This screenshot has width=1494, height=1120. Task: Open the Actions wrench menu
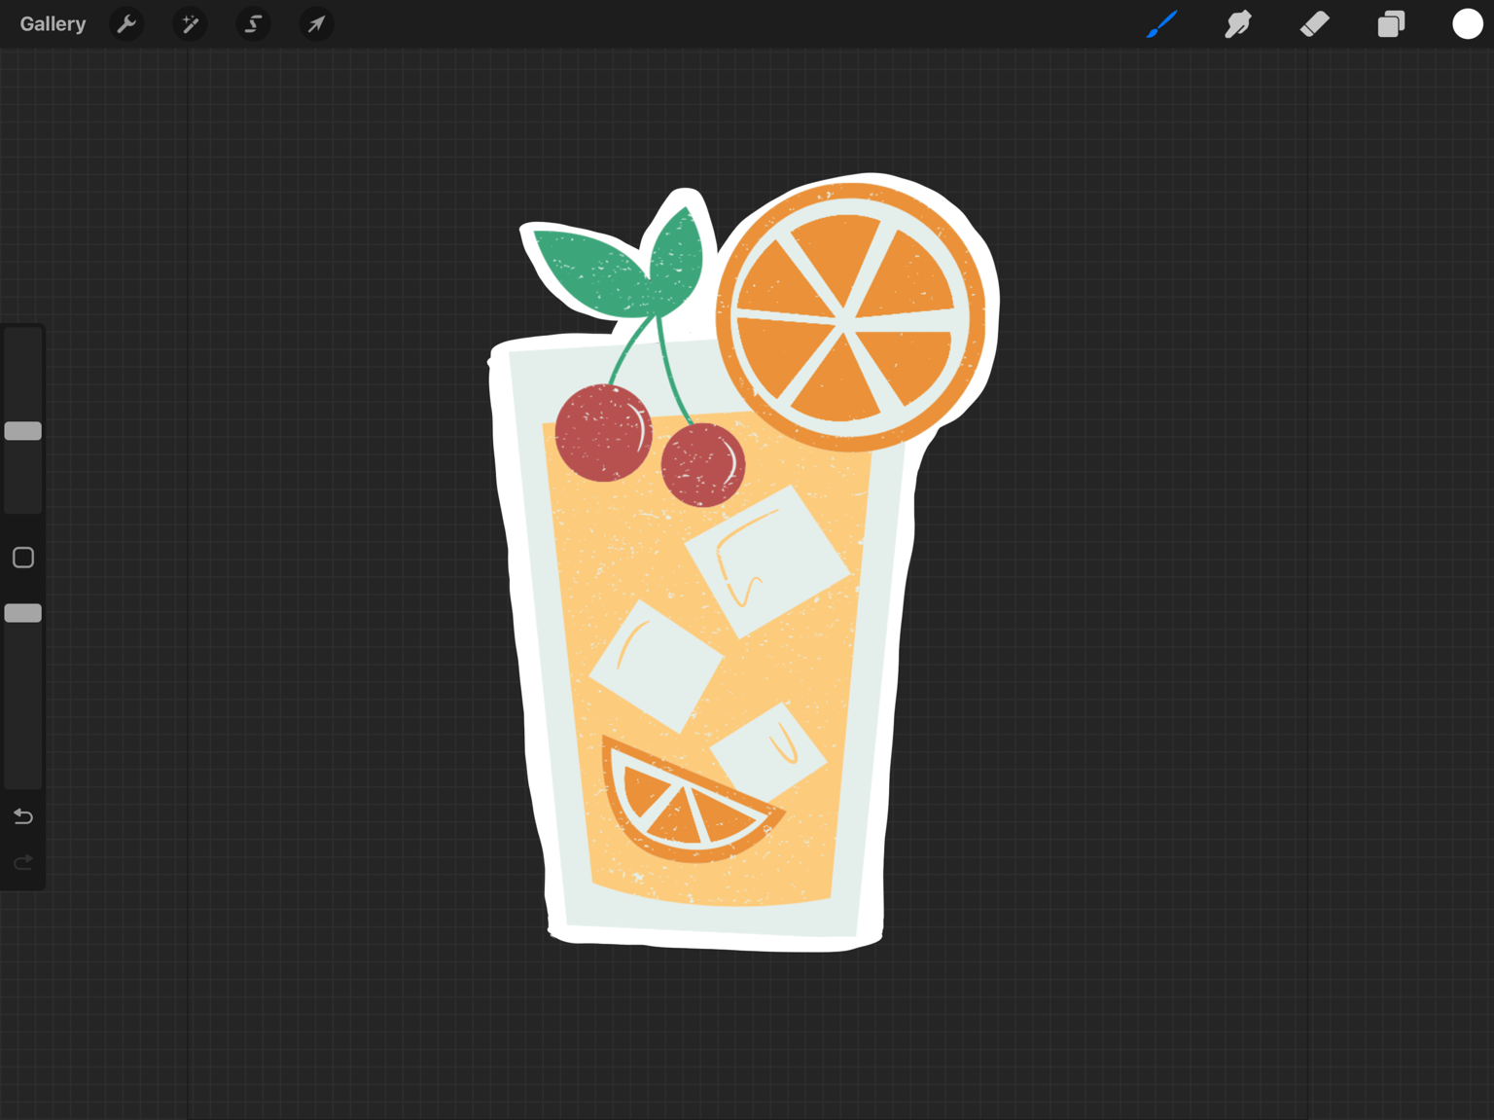(x=126, y=24)
